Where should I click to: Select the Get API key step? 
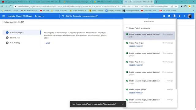[x=22, y=43]
